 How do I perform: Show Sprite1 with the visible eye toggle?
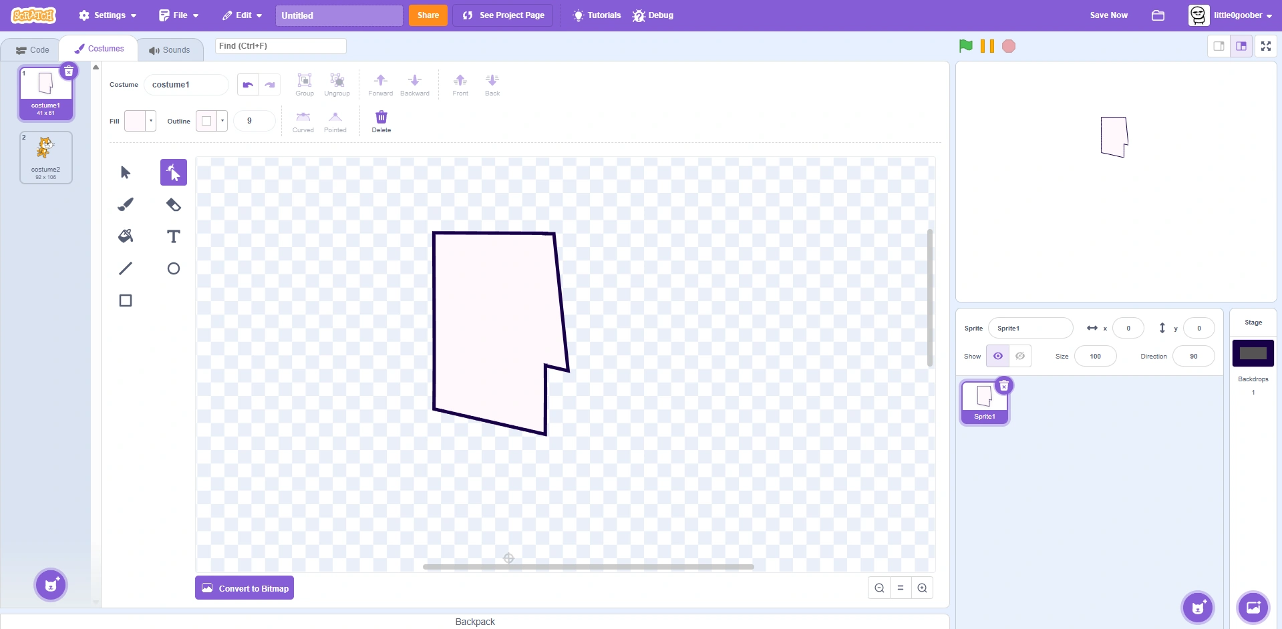[997, 356]
